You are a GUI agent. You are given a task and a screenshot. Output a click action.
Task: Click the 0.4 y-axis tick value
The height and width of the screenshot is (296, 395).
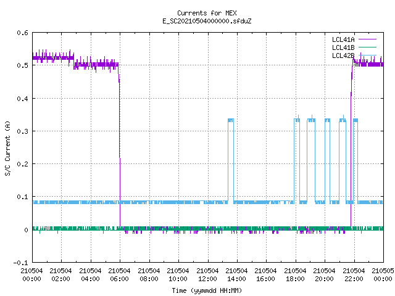tap(22, 99)
